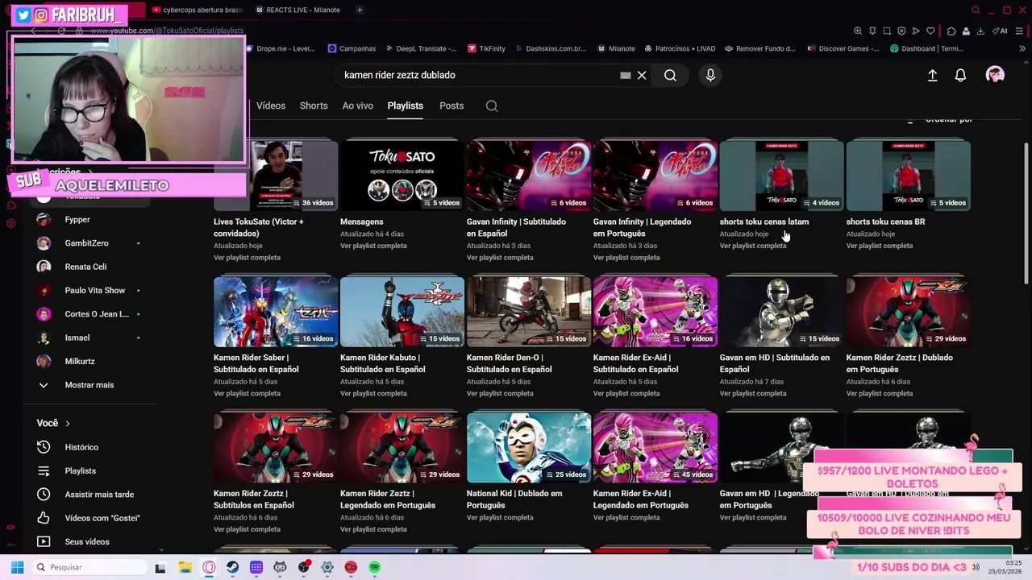Screen dimensions: 1032x580
Task: Click the upload/create video icon
Action: pos(932,75)
